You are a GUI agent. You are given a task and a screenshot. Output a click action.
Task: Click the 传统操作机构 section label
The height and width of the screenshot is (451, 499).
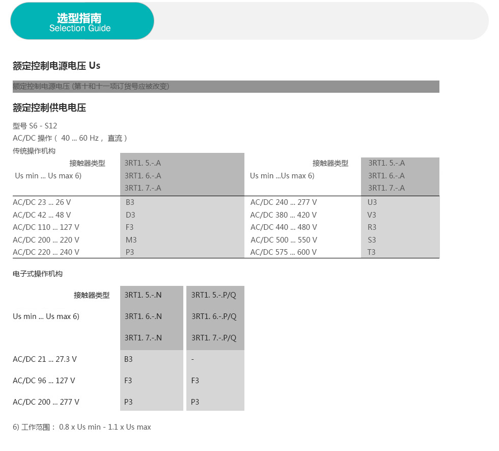pos(34,151)
